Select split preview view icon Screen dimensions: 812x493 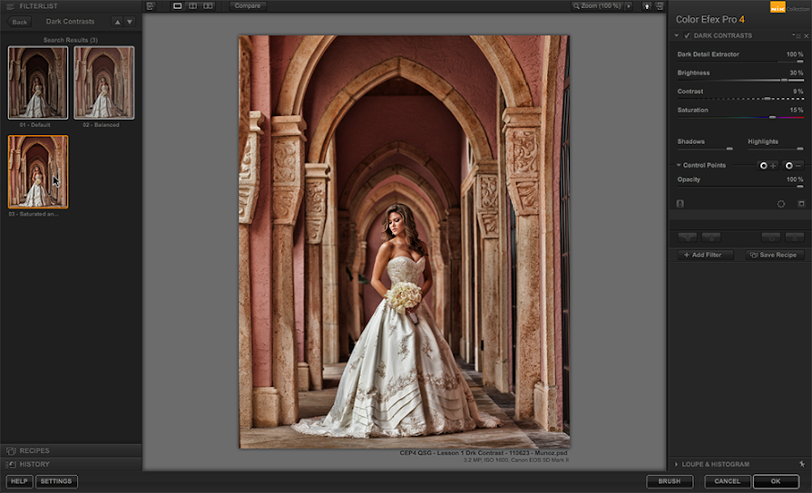point(192,6)
